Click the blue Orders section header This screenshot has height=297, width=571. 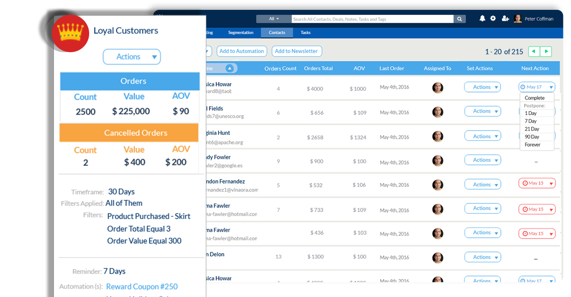[x=129, y=81]
